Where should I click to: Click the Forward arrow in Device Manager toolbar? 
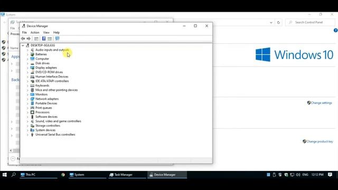29,39
